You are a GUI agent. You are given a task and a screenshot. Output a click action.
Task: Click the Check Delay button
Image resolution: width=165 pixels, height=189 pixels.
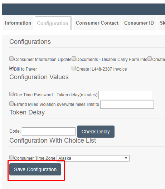coord(96,132)
